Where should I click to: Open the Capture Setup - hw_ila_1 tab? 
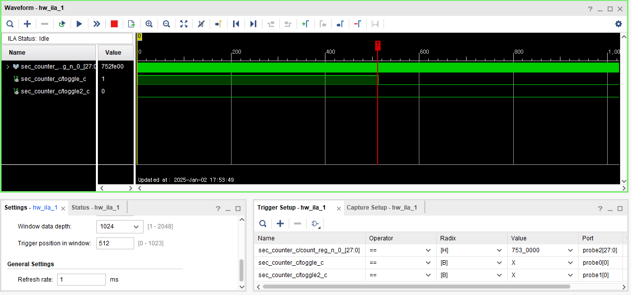click(x=382, y=208)
